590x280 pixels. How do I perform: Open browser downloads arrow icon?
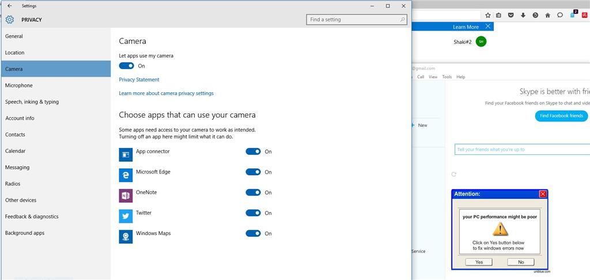523,15
